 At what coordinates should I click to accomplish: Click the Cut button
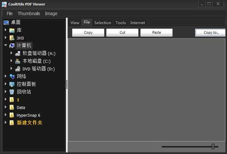[x=122, y=32]
